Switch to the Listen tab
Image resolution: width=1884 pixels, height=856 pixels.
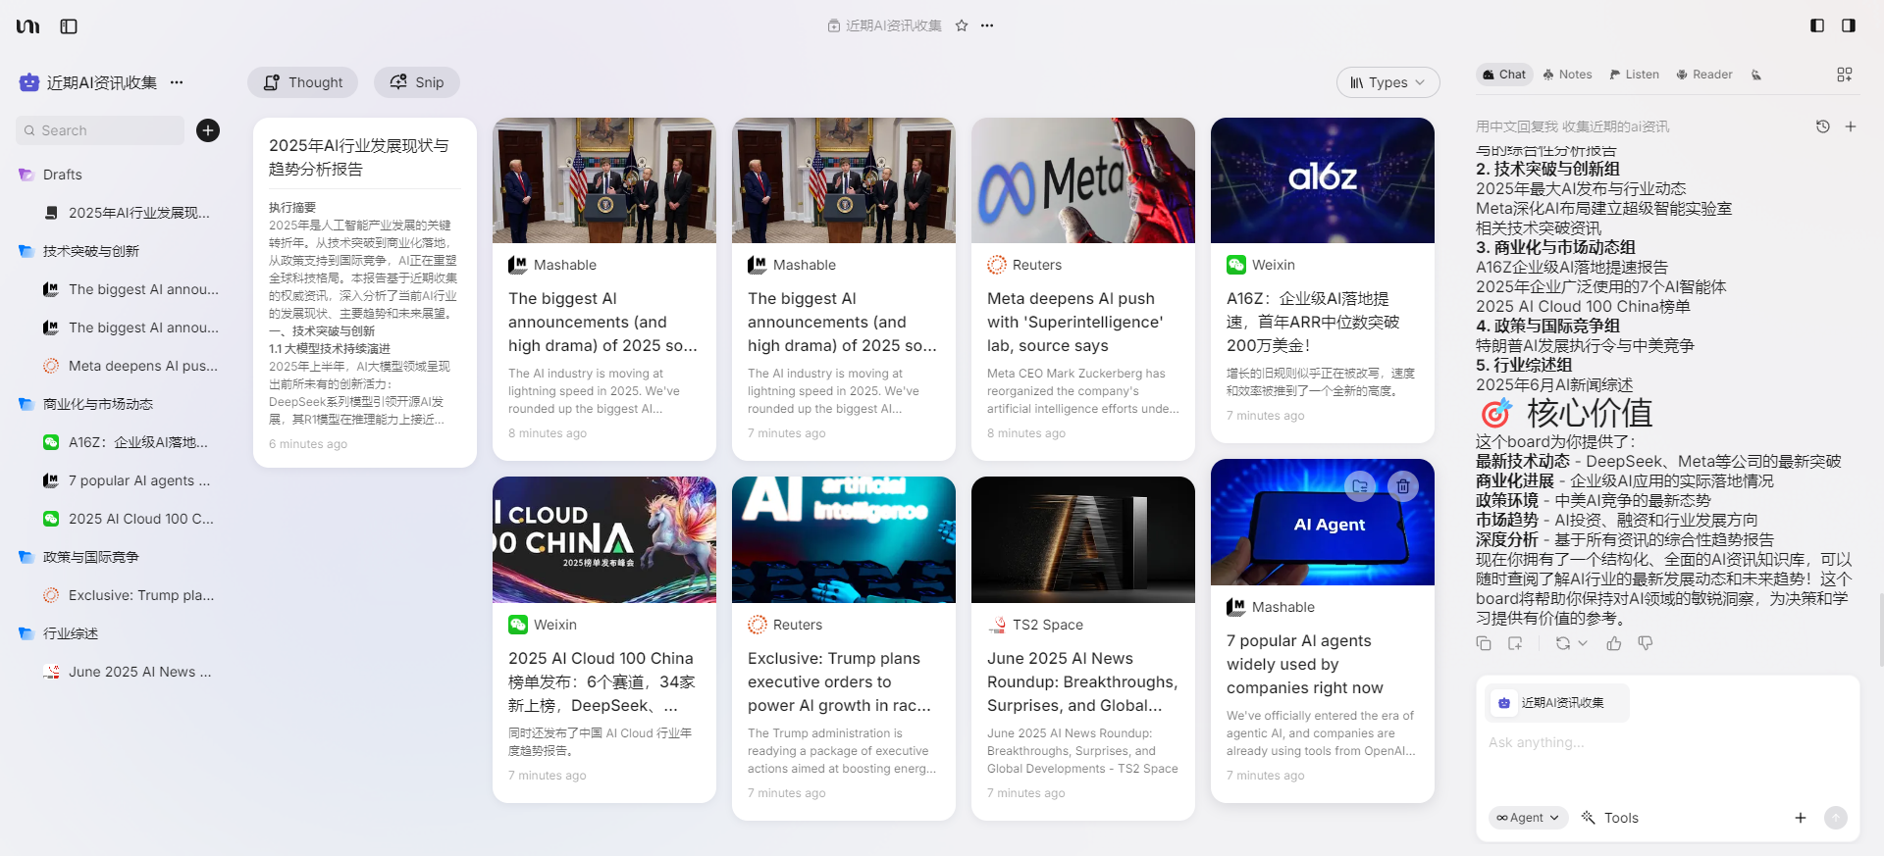coord(1634,75)
